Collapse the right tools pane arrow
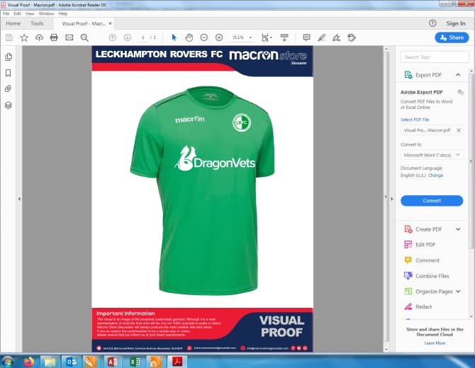The height and width of the screenshot is (368, 475). [x=392, y=199]
